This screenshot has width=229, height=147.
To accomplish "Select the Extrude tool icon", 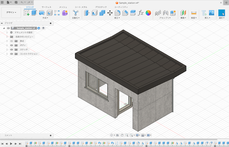I will coord(34,13).
